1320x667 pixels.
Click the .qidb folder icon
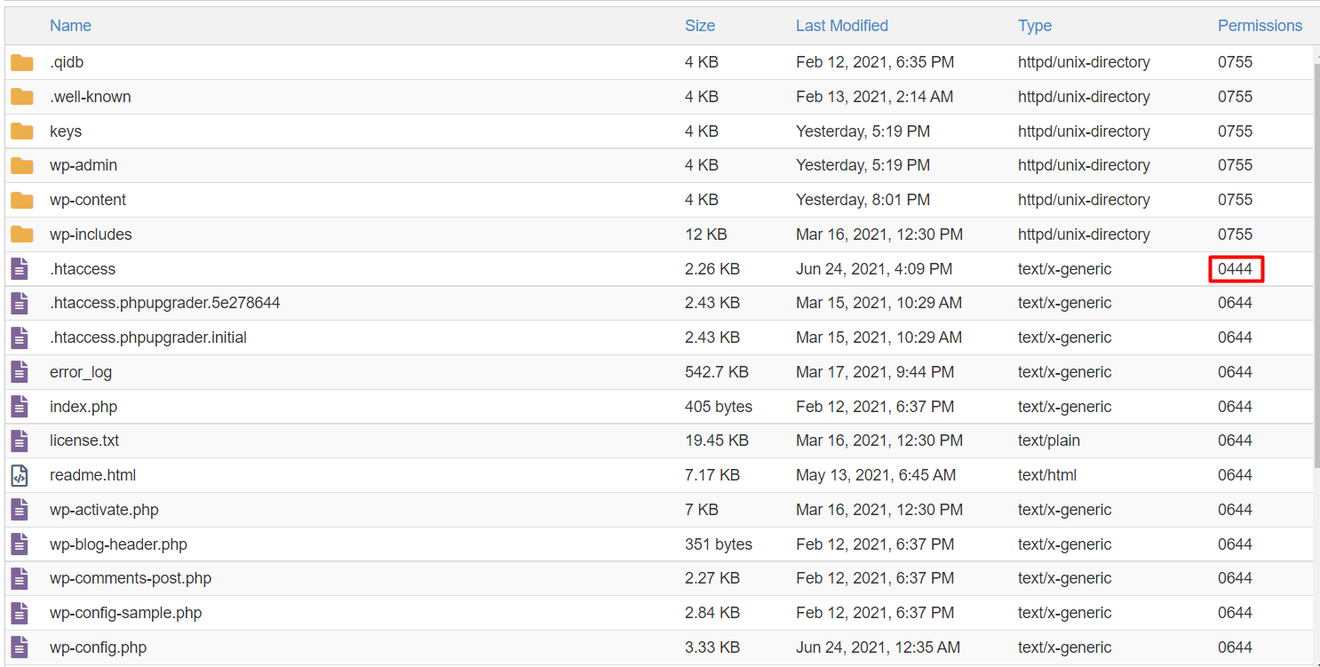22,62
